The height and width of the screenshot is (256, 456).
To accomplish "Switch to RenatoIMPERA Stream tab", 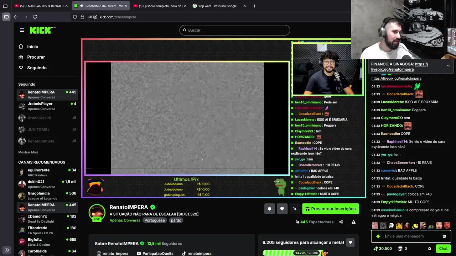I will point(100,6).
